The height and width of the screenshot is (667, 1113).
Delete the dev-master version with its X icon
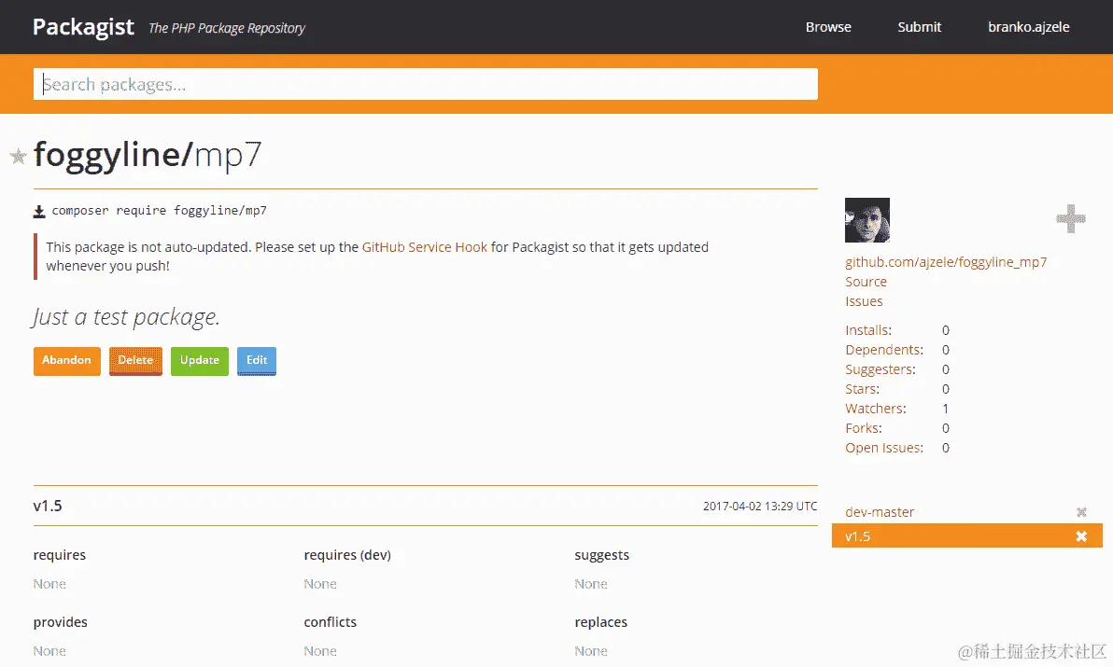pyautogui.click(x=1081, y=512)
